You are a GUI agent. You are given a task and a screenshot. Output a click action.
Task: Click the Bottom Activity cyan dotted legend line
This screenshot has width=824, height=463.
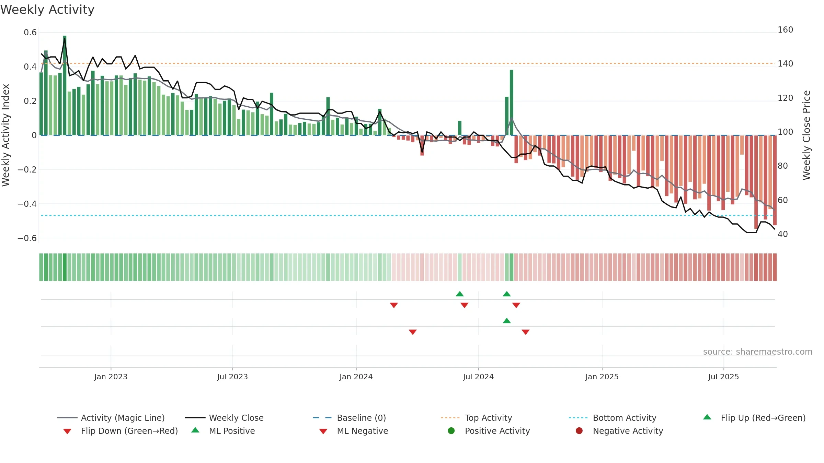(578, 418)
